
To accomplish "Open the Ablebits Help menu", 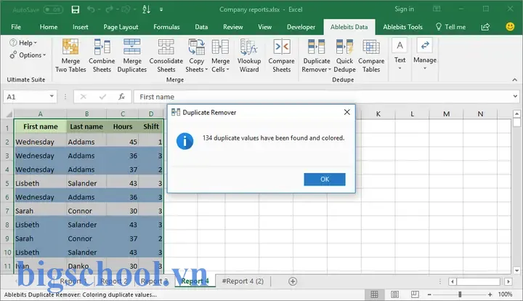I will pos(23,43).
